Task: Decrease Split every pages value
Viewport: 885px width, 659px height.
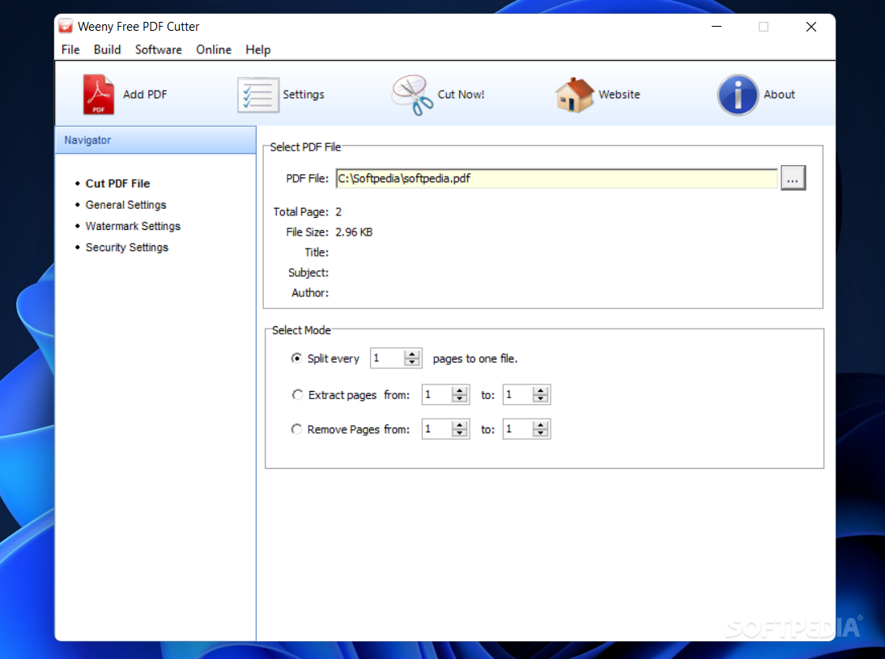Action: pos(412,362)
